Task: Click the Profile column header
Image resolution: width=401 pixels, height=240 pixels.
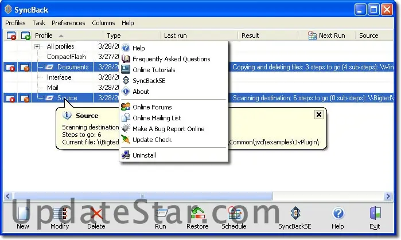Action: [68, 36]
